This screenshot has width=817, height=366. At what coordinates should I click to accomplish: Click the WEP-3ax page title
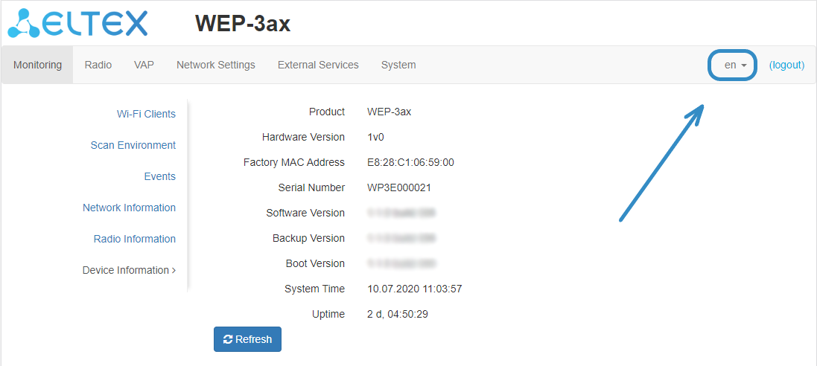(243, 24)
